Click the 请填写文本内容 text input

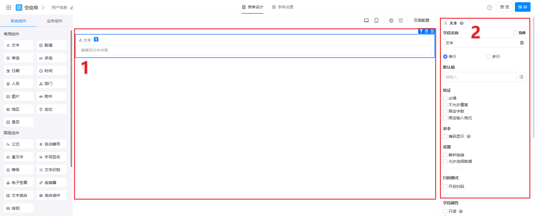click(255, 50)
